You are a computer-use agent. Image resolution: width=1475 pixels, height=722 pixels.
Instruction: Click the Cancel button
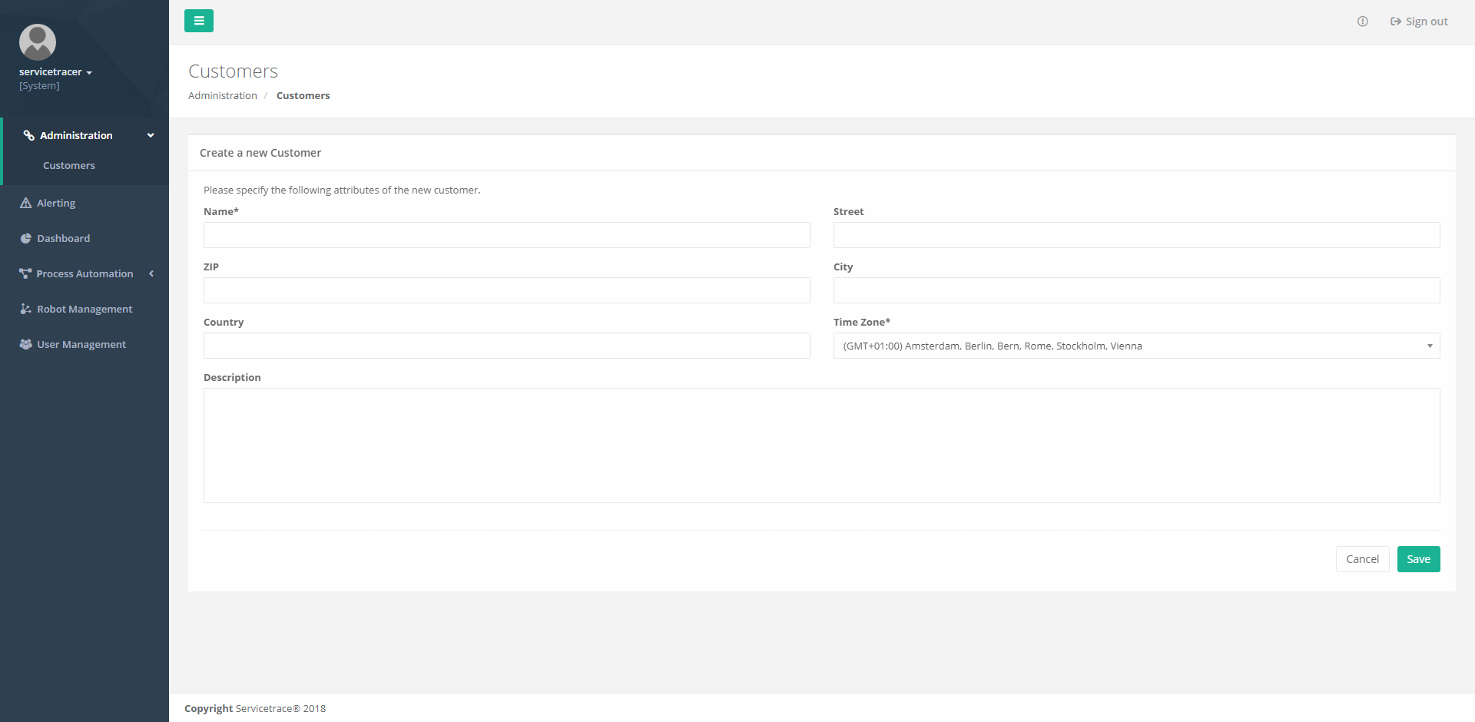[x=1363, y=559]
